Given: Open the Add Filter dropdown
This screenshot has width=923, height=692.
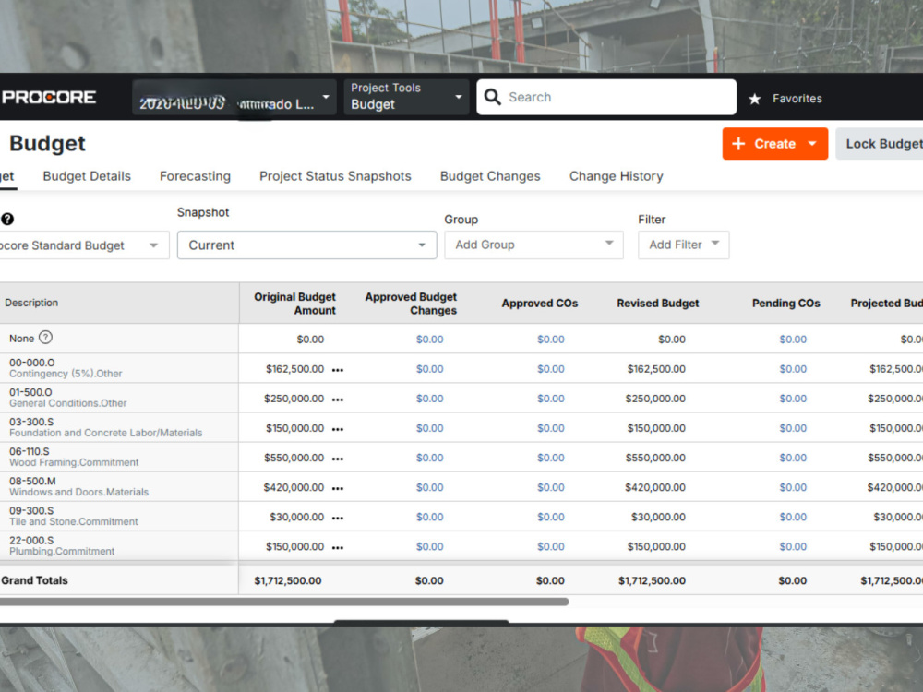Looking at the screenshot, I should point(683,245).
